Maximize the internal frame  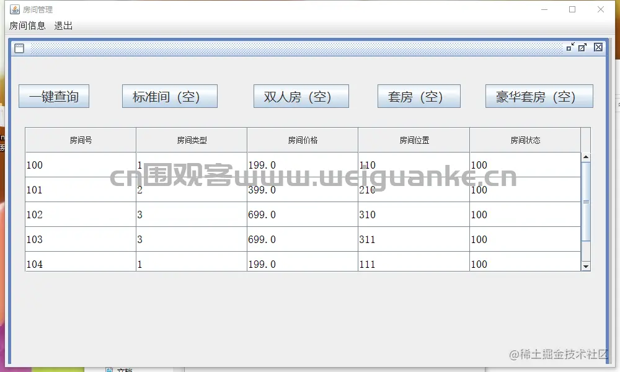point(582,48)
